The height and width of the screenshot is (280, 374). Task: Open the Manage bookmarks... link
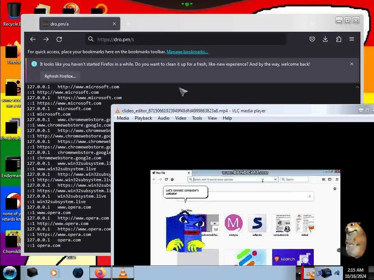[x=187, y=52]
